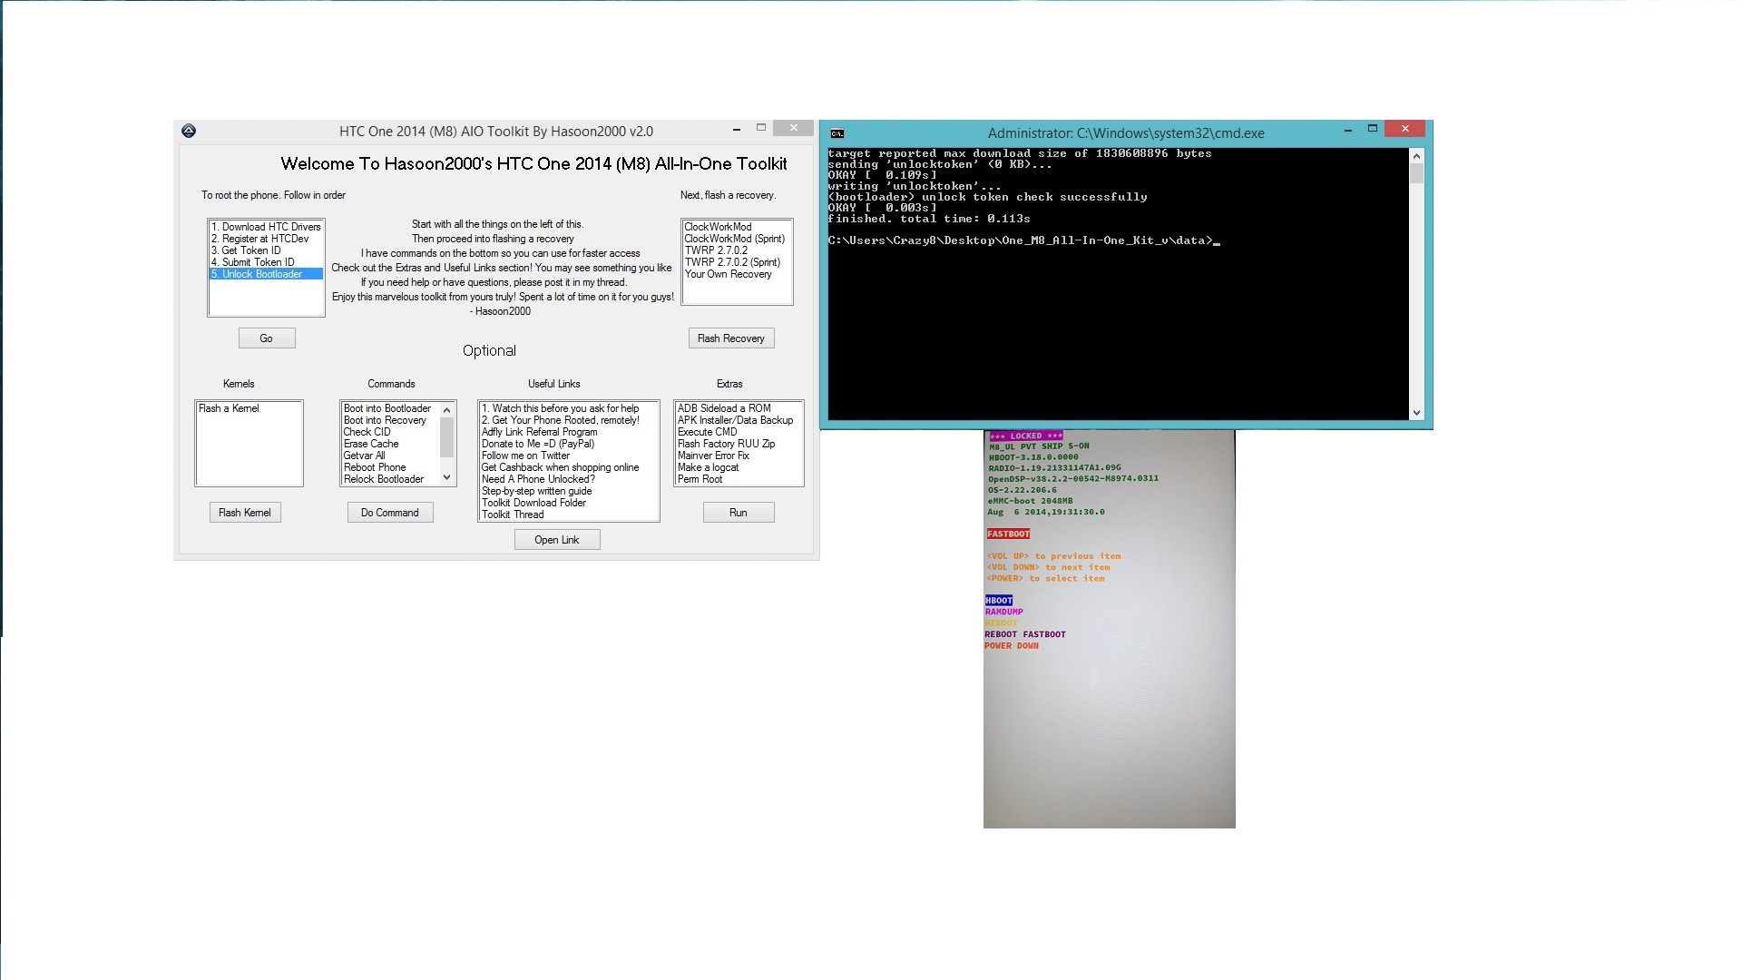
Task: Select 'Need A Phone Unlocked?' entry
Action: pos(569,479)
